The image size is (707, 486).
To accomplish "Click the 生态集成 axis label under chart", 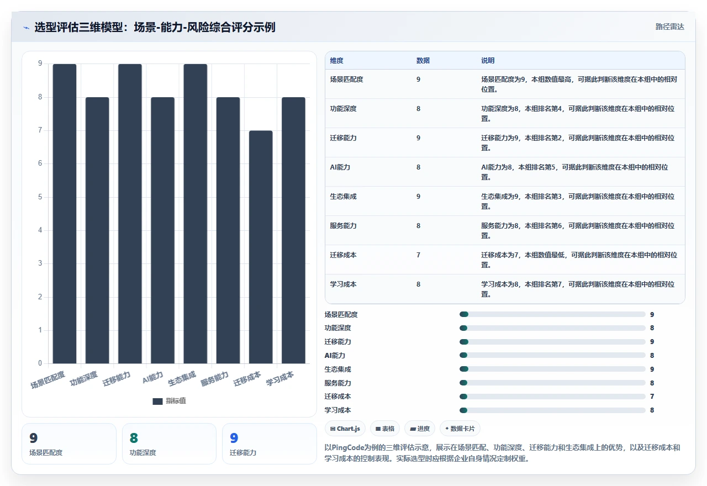I will [x=182, y=379].
